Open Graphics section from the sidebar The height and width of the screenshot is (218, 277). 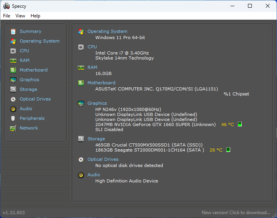click(x=29, y=80)
